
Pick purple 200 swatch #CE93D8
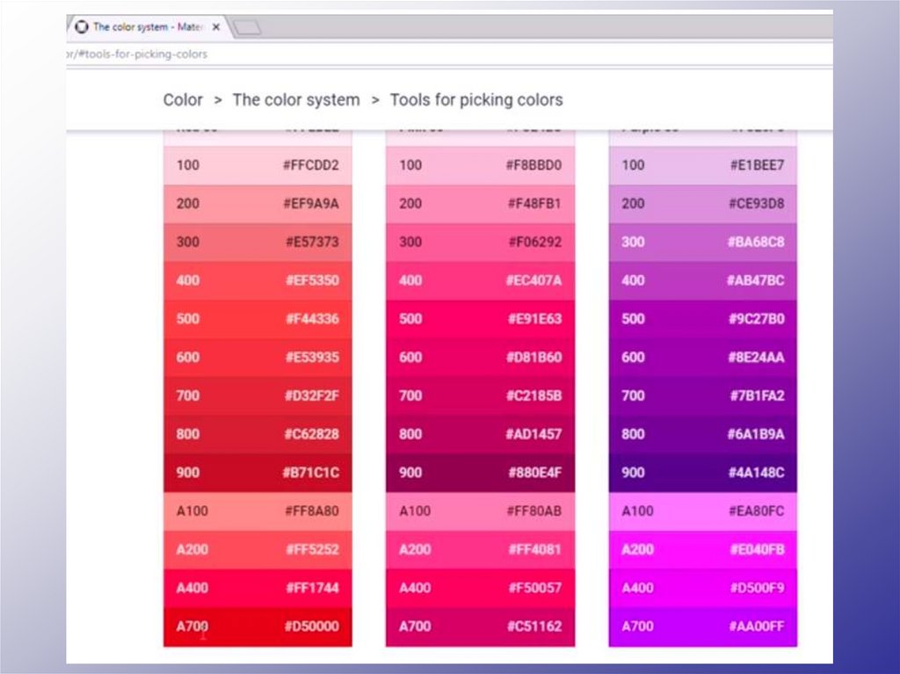703,204
